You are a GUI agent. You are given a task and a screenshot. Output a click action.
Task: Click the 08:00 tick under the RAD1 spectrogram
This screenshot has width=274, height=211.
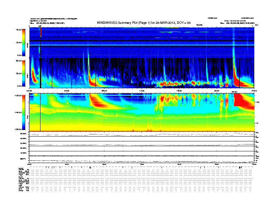click(104, 91)
